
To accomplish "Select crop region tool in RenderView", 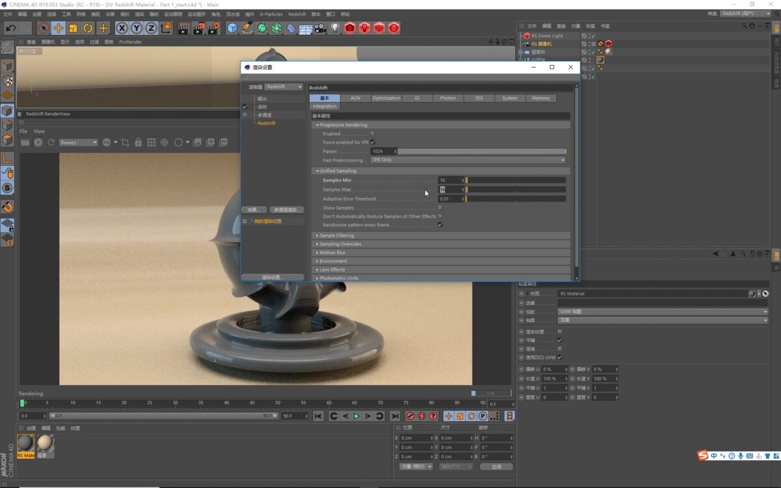I will pos(126,142).
